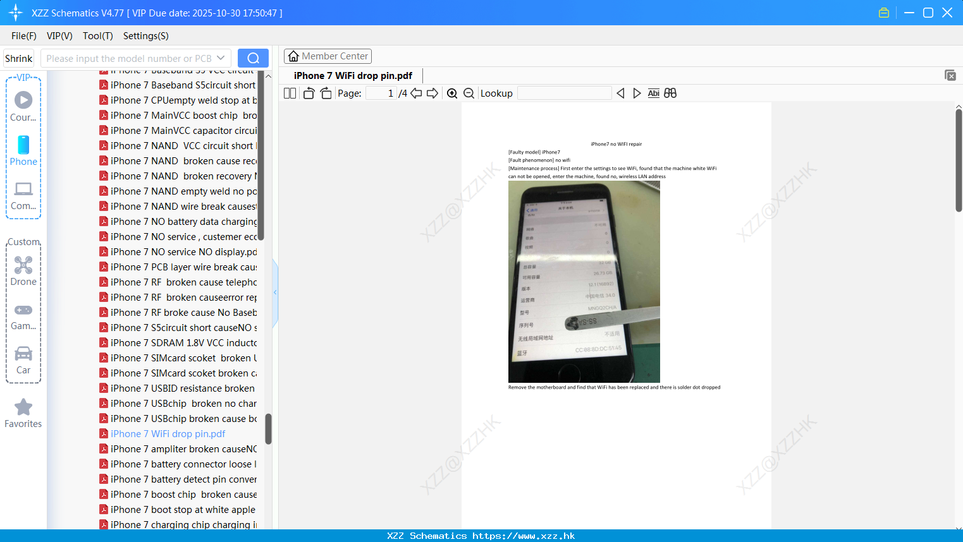The width and height of the screenshot is (963, 542).
Task: Click the page number field
Action: click(x=381, y=93)
